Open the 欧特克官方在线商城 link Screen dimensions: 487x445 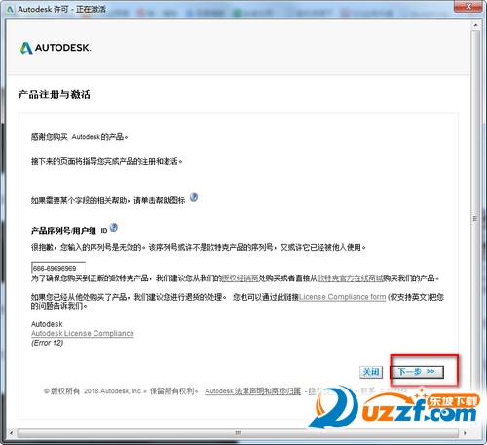coord(350,278)
